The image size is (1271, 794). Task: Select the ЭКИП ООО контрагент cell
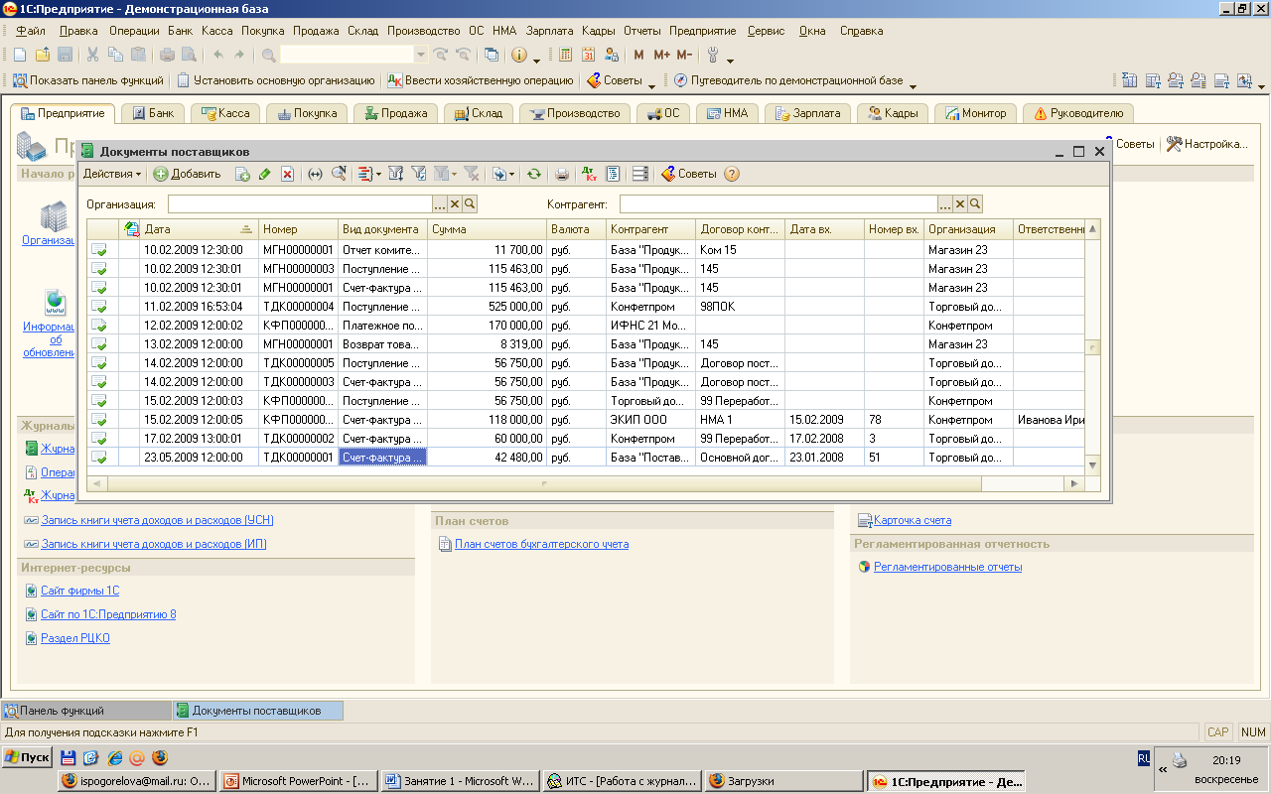(650, 419)
